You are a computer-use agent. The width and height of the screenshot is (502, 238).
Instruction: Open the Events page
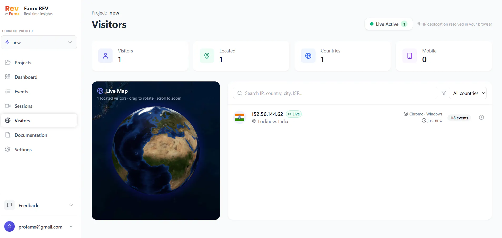pyautogui.click(x=39, y=91)
